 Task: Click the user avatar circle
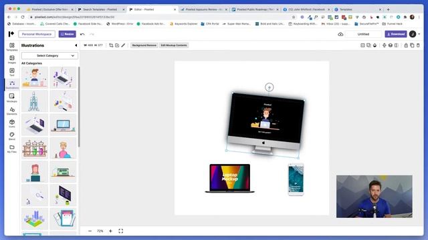coord(413,34)
